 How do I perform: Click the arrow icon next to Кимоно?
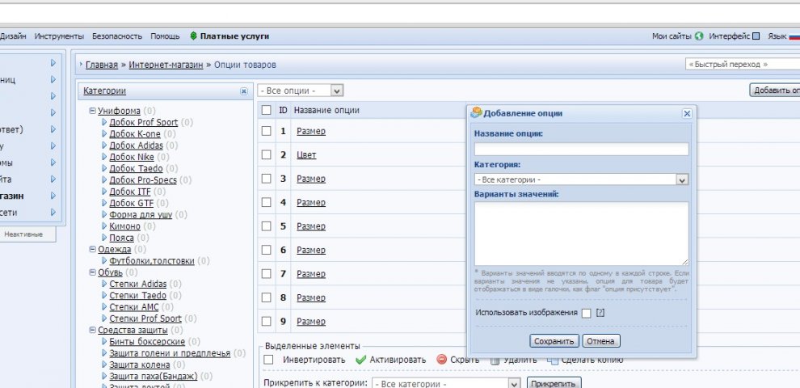click(104, 226)
